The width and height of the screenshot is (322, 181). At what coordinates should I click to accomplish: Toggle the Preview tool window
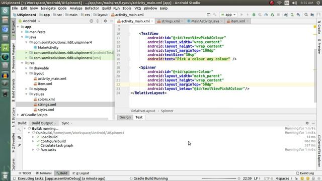point(319,46)
